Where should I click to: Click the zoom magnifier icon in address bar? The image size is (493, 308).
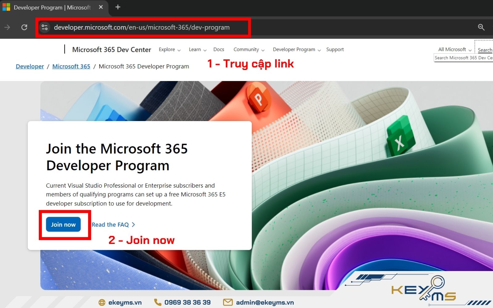pyautogui.click(x=481, y=27)
